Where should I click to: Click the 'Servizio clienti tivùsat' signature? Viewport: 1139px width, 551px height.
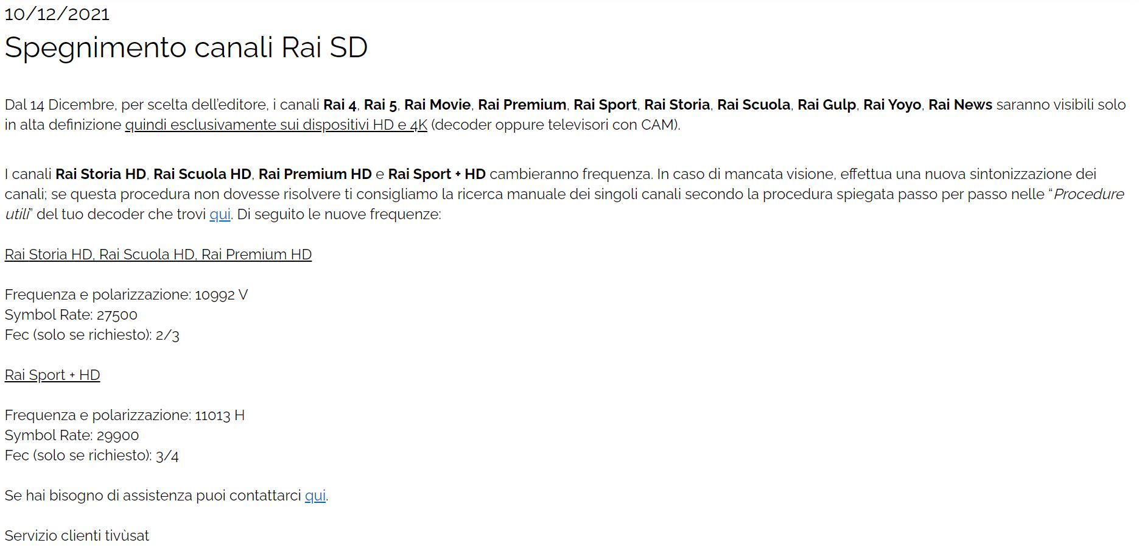[x=77, y=536]
